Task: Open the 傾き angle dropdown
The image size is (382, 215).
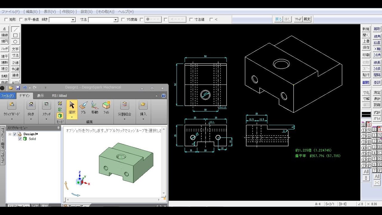Action: [x=73, y=20]
